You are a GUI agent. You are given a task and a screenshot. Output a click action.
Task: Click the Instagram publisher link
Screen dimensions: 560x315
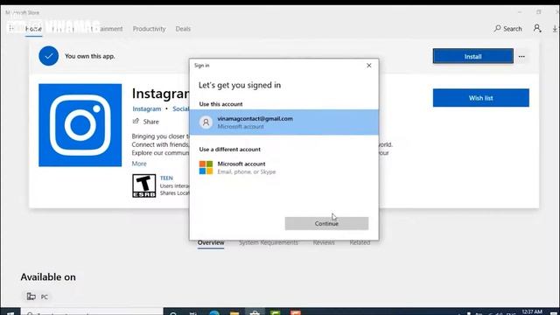click(146, 108)
